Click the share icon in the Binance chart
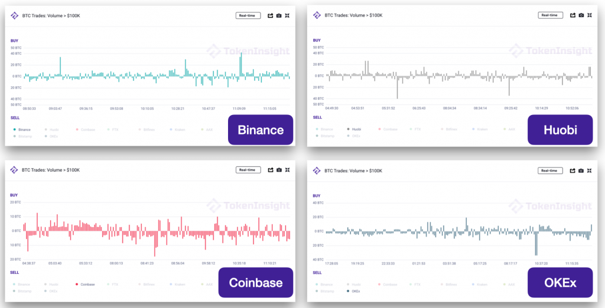Screen dimensions: 605x308 [271, 16]
